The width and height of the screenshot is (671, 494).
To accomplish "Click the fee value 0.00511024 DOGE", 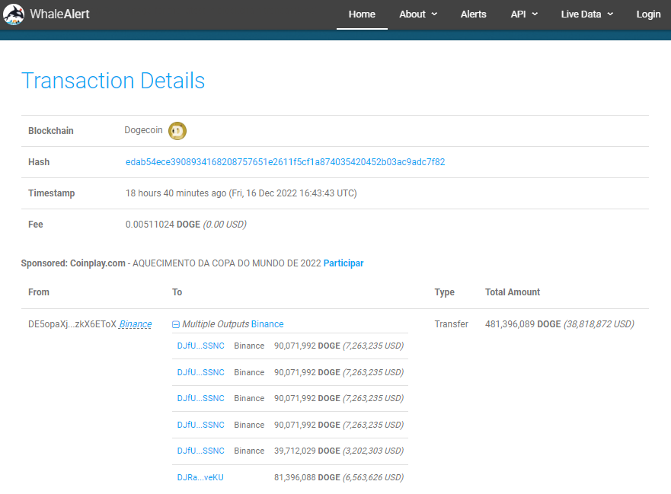I will (163, 225).
